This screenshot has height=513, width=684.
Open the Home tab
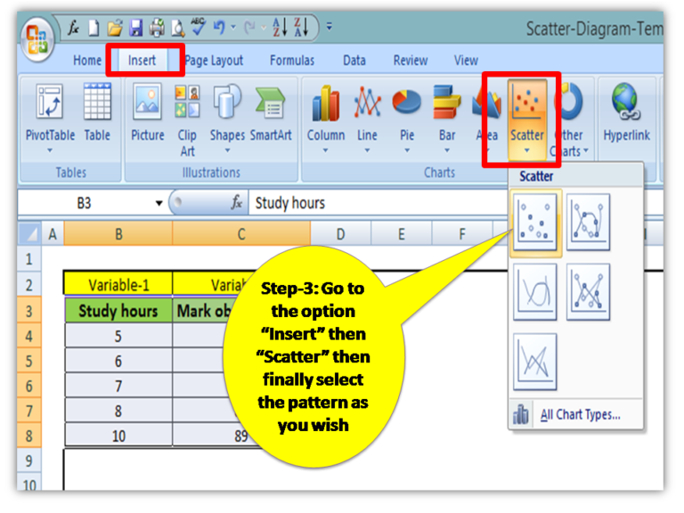87,61
